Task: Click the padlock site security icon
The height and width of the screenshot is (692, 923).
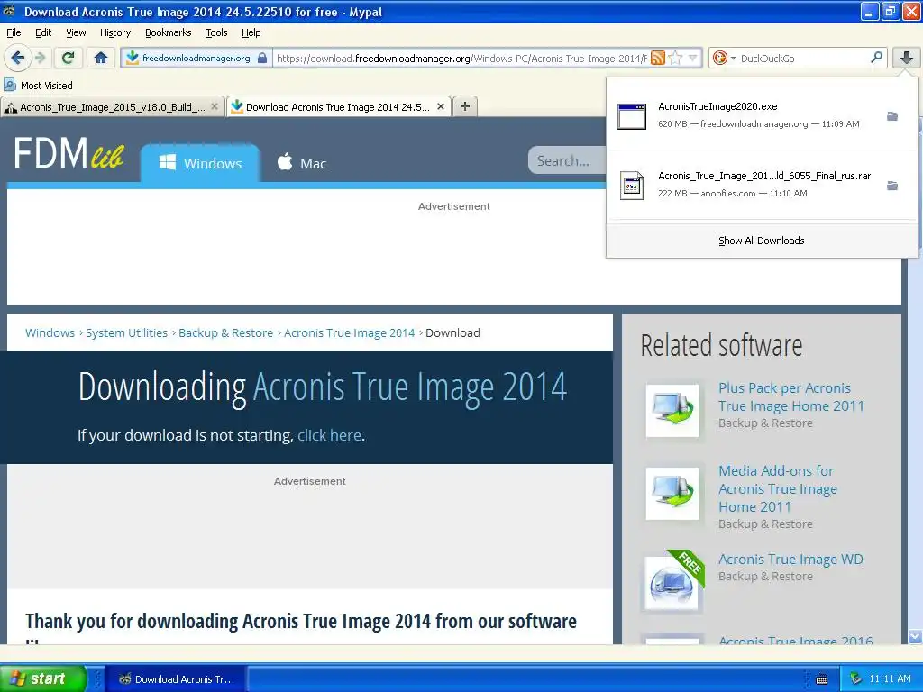Action: pyautogui.click(x=262, y=58)
